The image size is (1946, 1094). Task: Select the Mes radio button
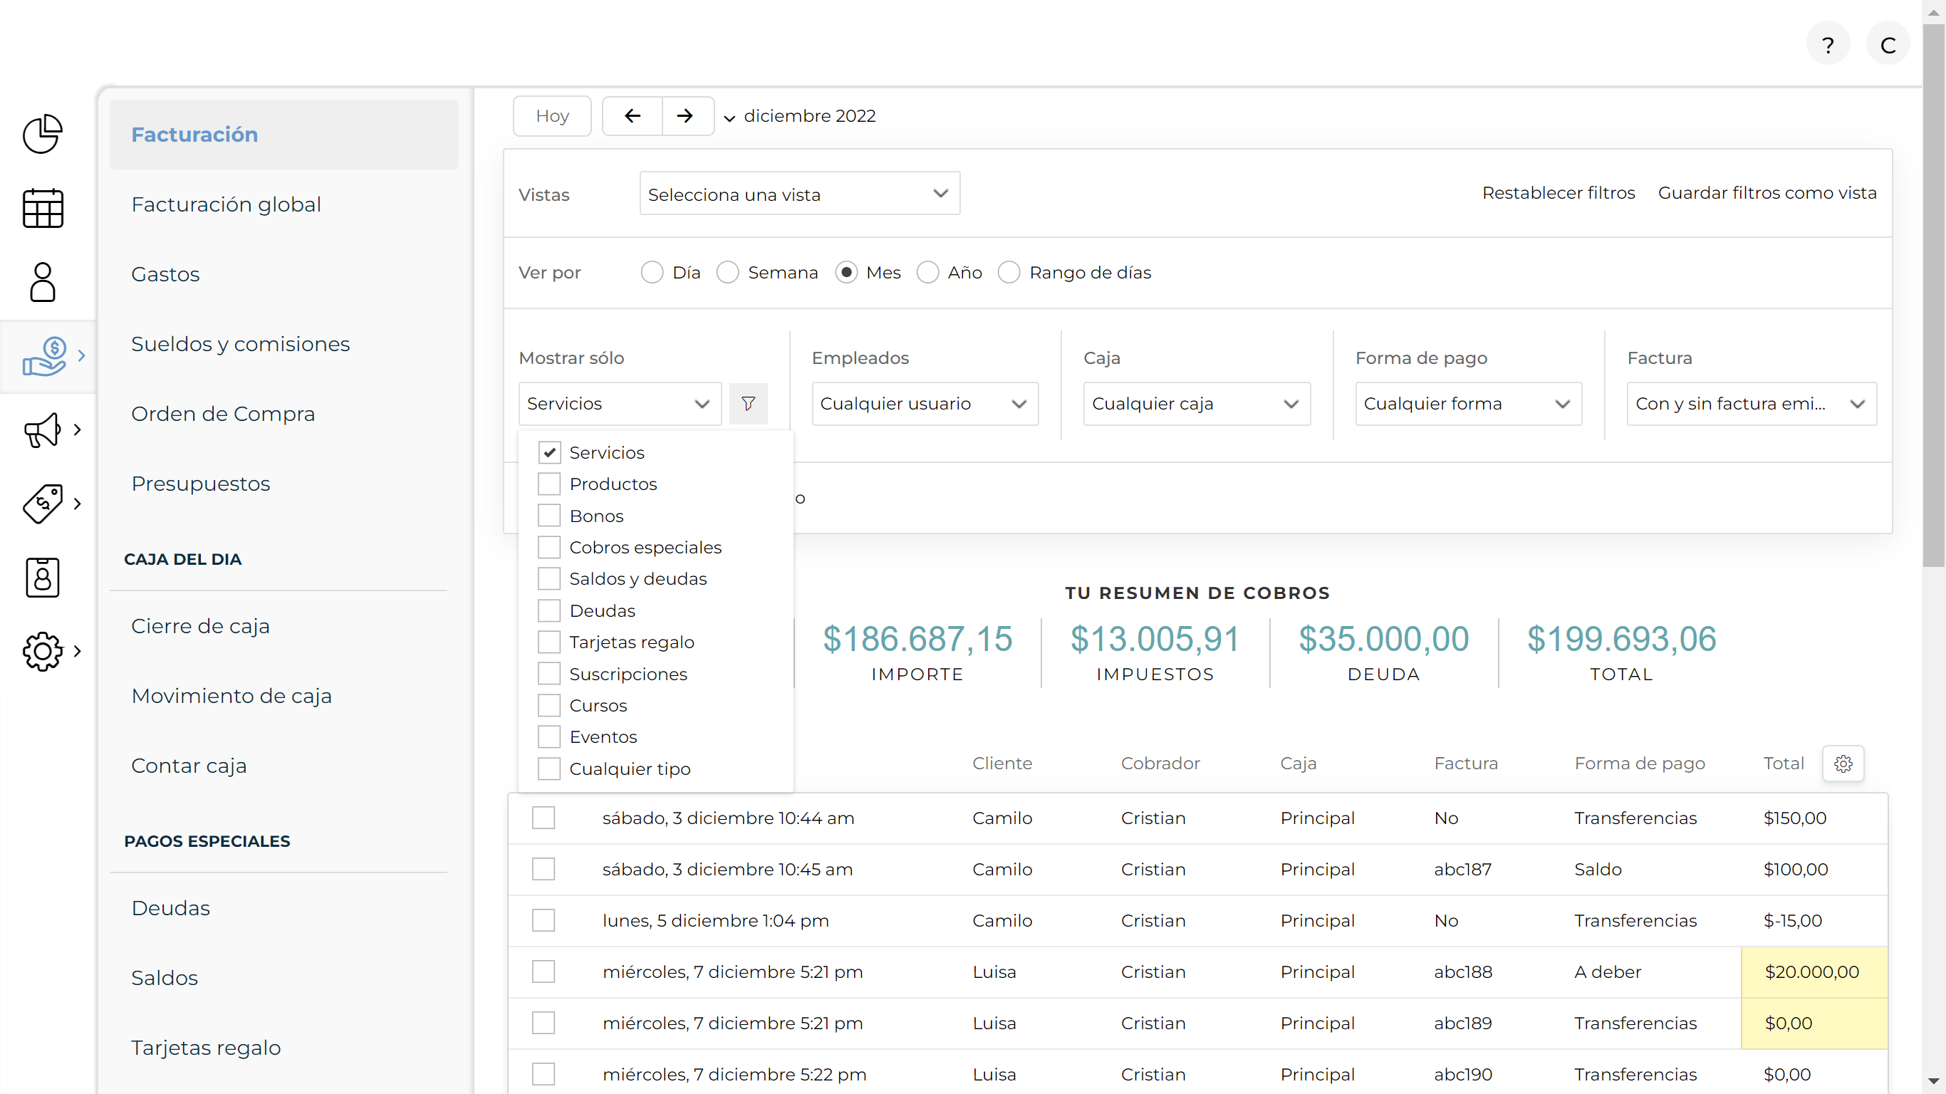[846, 272]
